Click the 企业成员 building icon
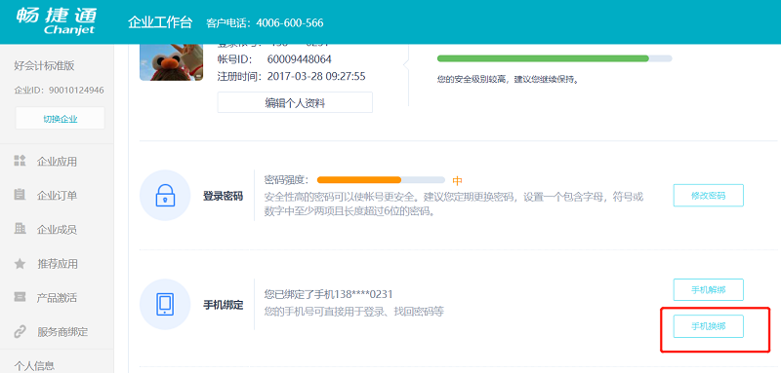Viewport: 781px width, 373px height. point(20,229)
